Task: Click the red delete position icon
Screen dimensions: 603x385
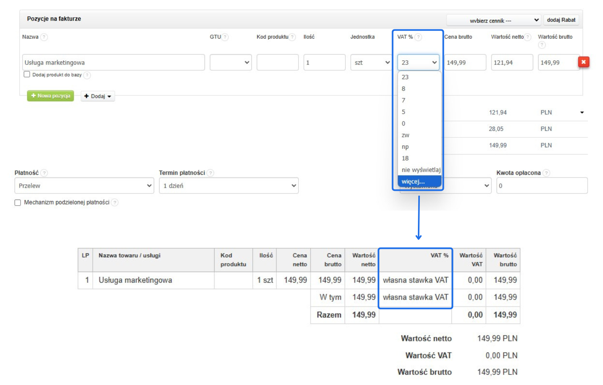Action: (583, 62)
